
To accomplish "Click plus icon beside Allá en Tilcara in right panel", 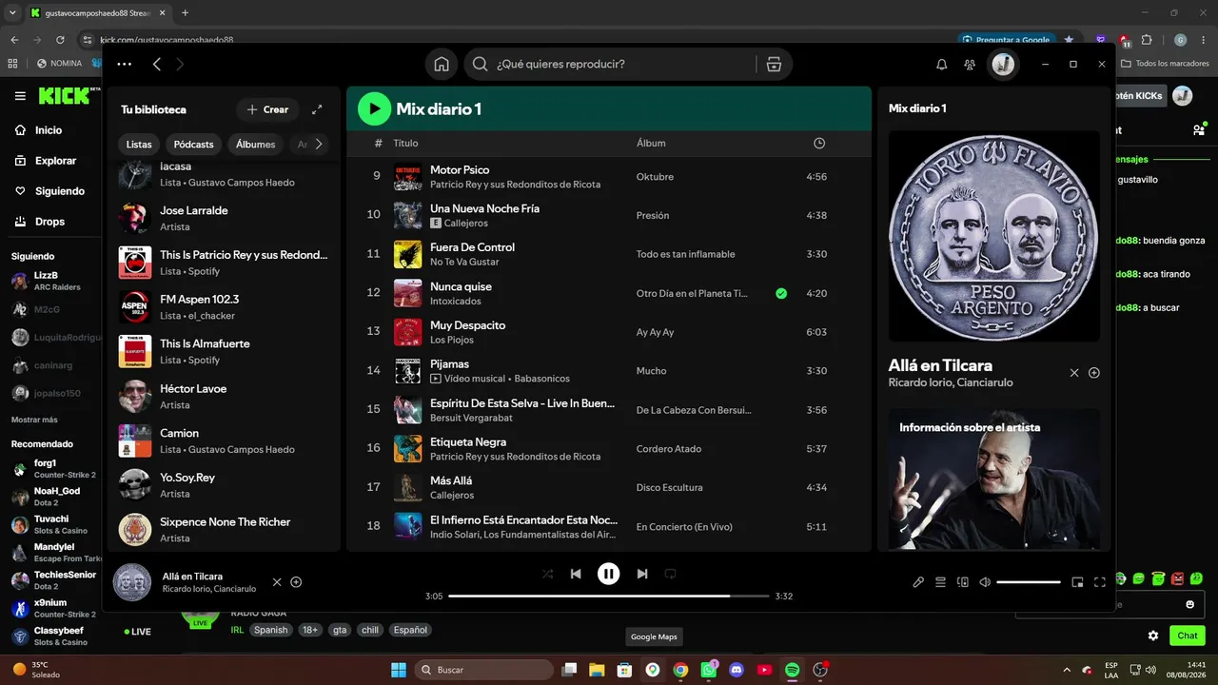I will [x=1094, y=373].
